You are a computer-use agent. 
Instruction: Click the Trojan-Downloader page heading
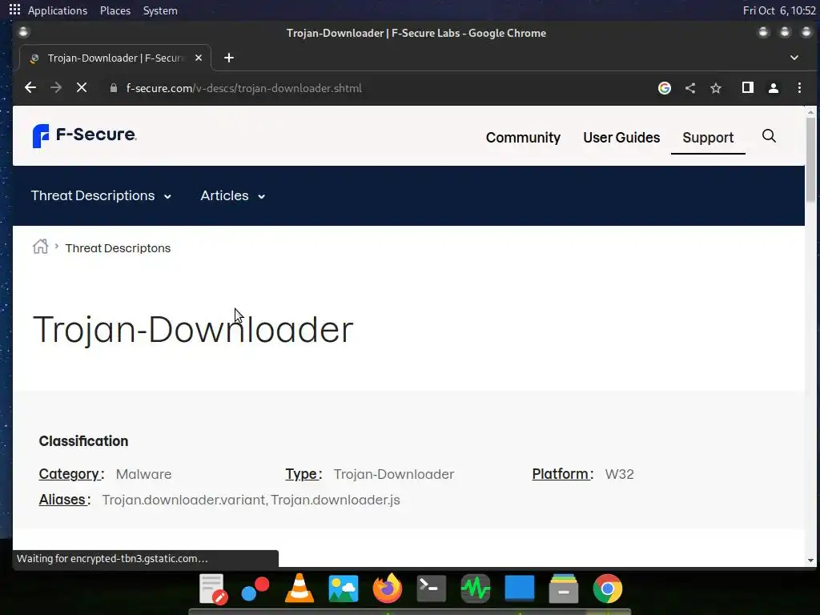point(193,329)
